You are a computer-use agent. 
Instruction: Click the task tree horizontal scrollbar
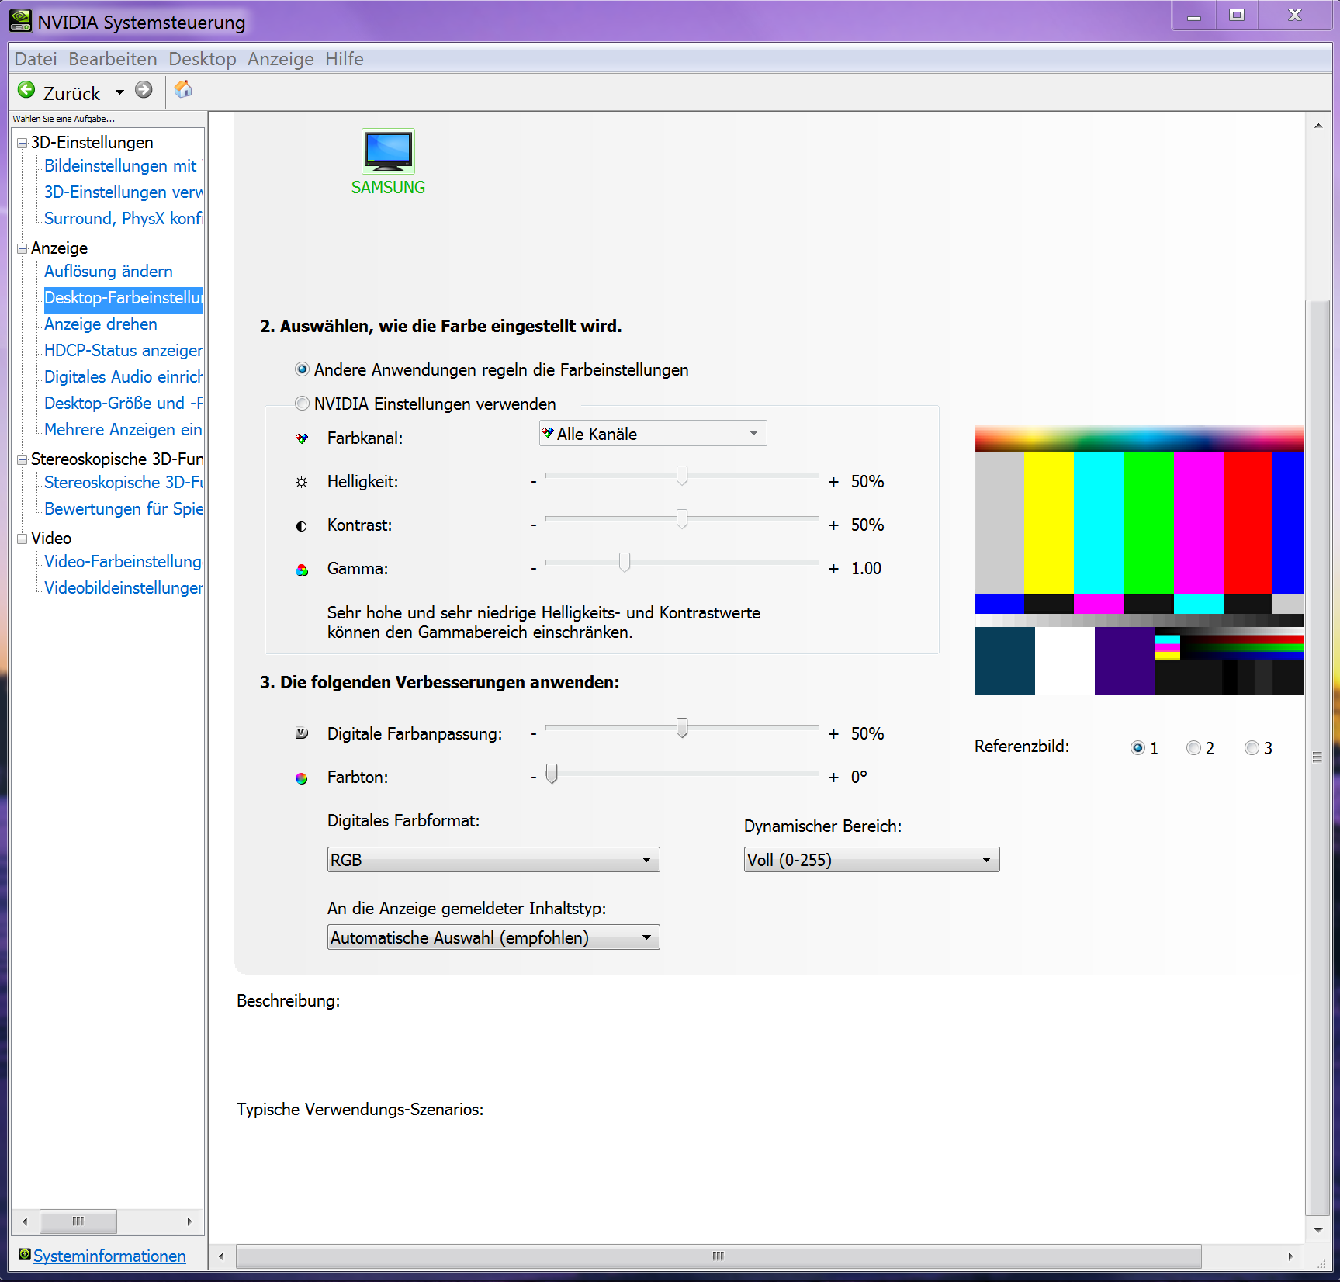pyautogui.click(x=78, y=1221)
